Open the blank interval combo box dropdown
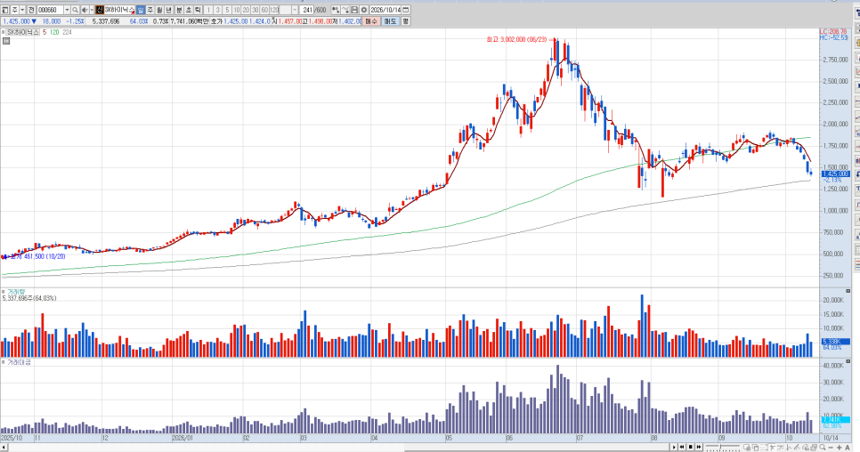This screenshot has width=860, height=452. click(x=295, y=10)
